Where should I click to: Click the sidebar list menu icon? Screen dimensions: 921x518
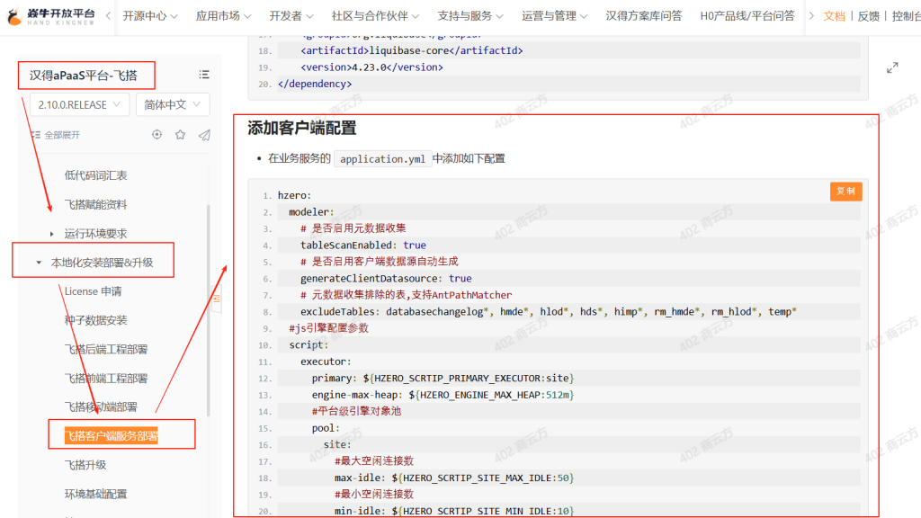tap(204, 75)
